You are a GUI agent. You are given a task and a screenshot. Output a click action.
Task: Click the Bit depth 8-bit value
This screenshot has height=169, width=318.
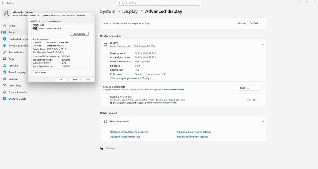pos(137,66)
